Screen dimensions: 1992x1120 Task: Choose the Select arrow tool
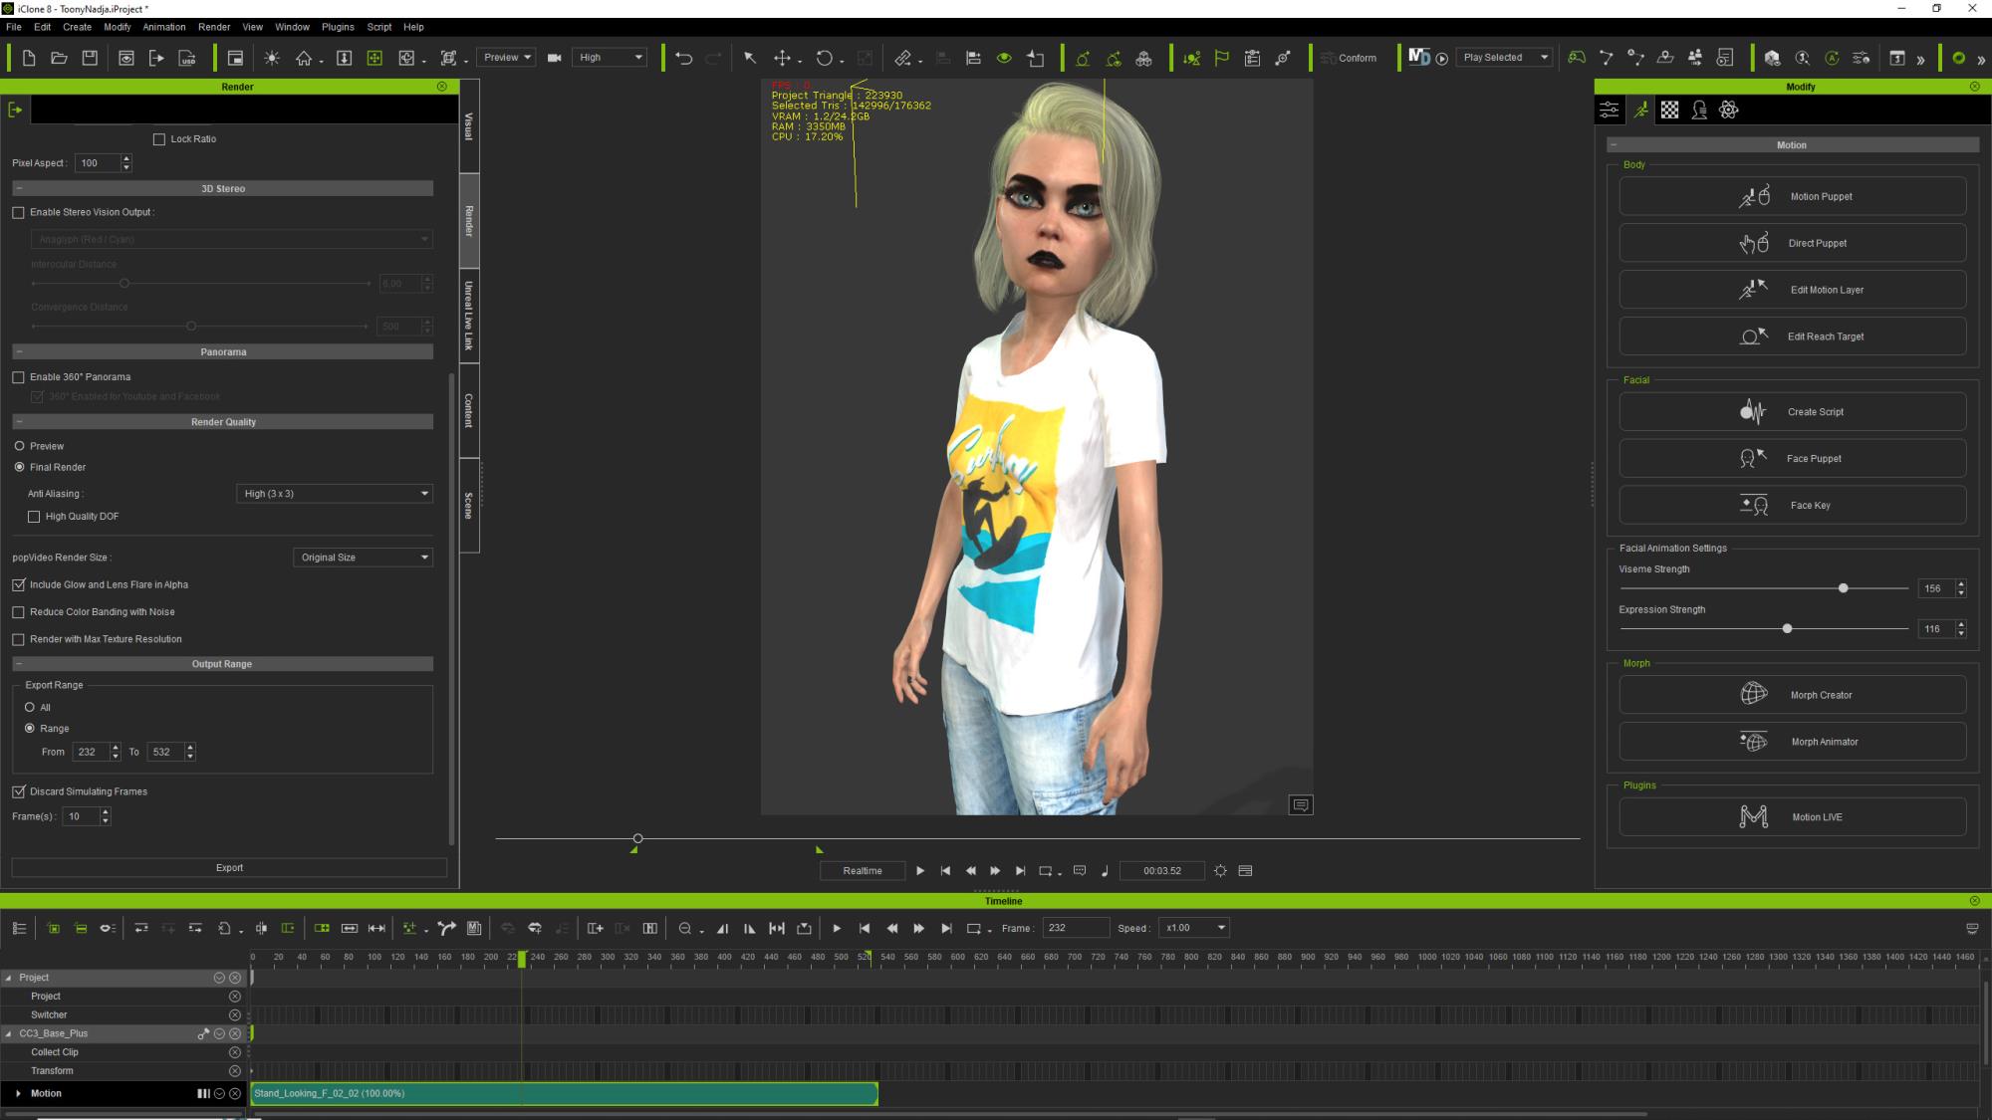(x=750, y=58)
